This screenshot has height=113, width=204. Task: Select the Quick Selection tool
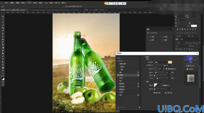point(3,25)
